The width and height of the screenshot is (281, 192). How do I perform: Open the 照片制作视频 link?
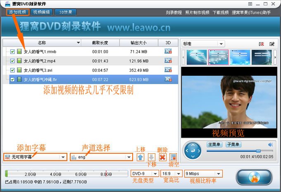tap(197, 12)
